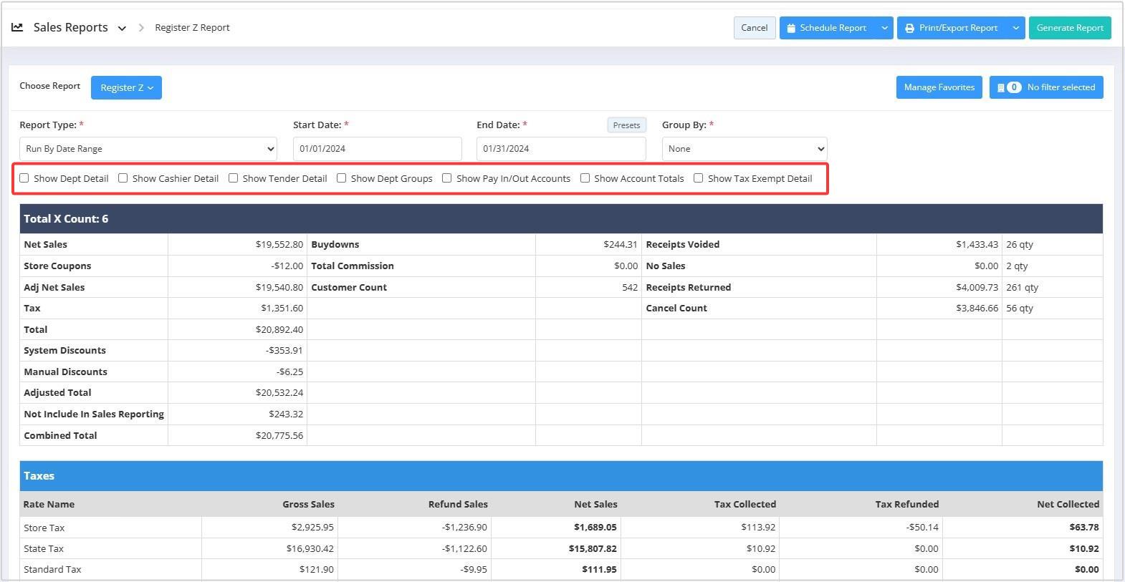1125x582 pixels.
Task: Click the Register Z Report breadcrumb
Action: coord(192,28)
